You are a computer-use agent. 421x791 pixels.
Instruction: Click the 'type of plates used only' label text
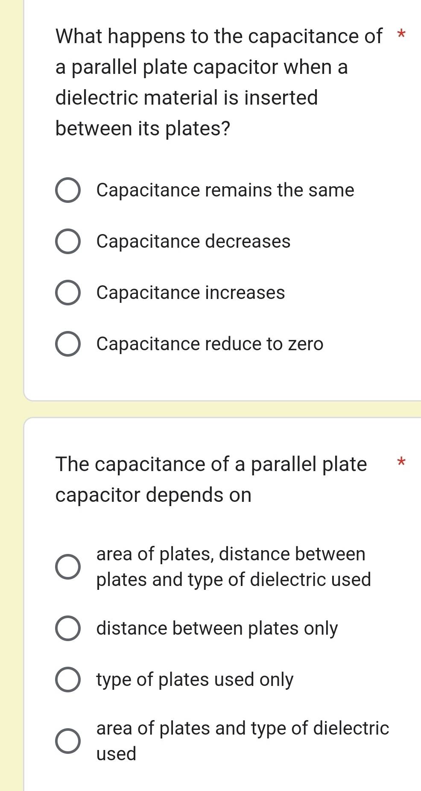click(x=195, y=680)
